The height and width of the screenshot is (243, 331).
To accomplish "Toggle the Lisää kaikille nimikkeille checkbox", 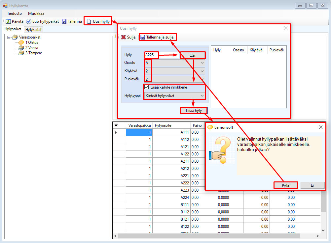I will point(147,87).
